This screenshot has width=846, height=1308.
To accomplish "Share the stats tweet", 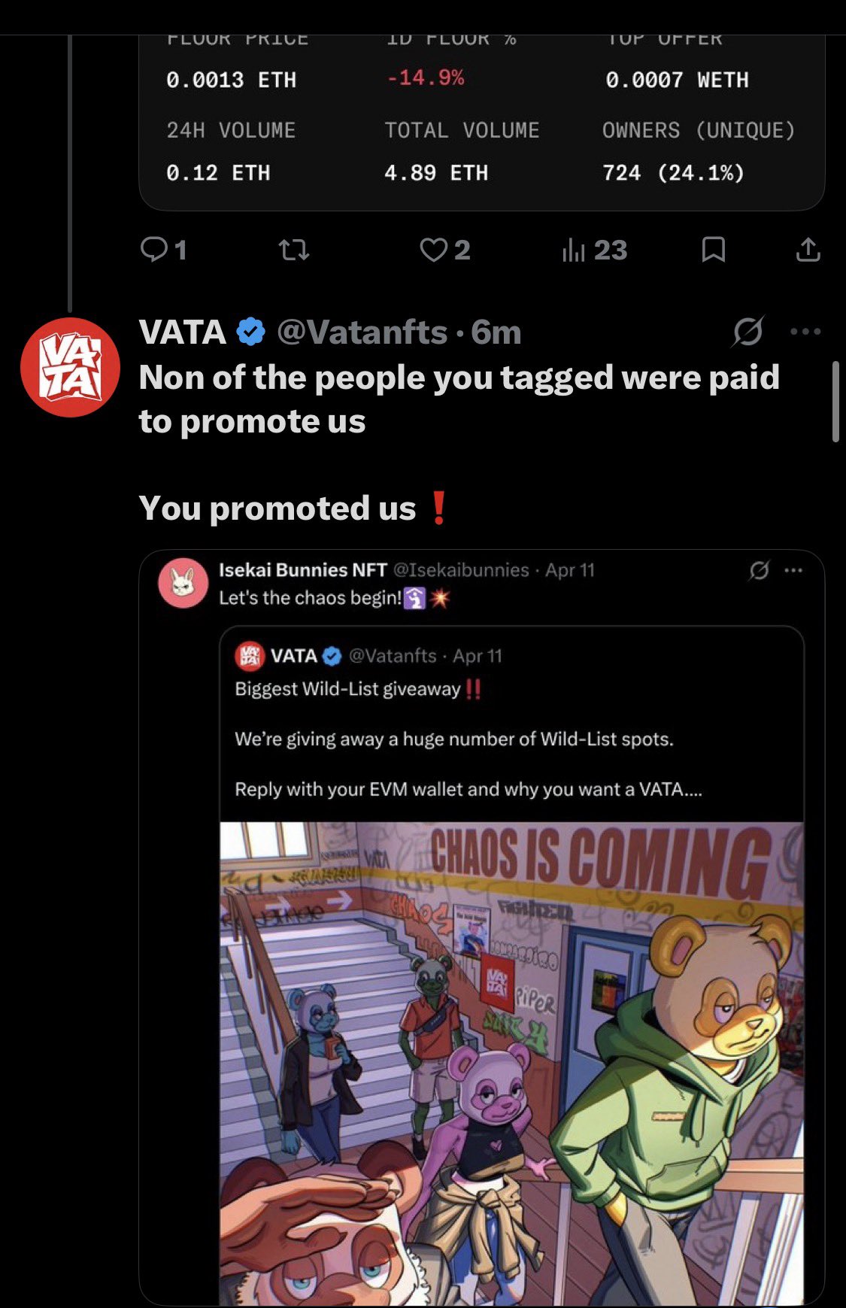I will (x=808, y=250).
